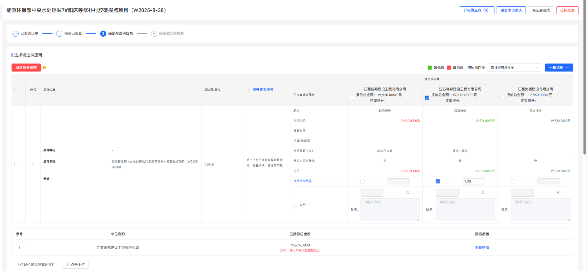This screenshot has height=271, width=587.
Task: Click the red 流标处理 button
Action: (x=567, y=10)
